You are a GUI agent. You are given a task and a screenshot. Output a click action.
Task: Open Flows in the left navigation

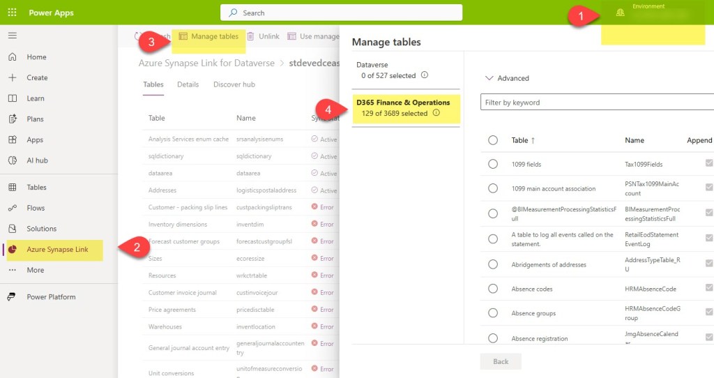(x=36, y=208)
